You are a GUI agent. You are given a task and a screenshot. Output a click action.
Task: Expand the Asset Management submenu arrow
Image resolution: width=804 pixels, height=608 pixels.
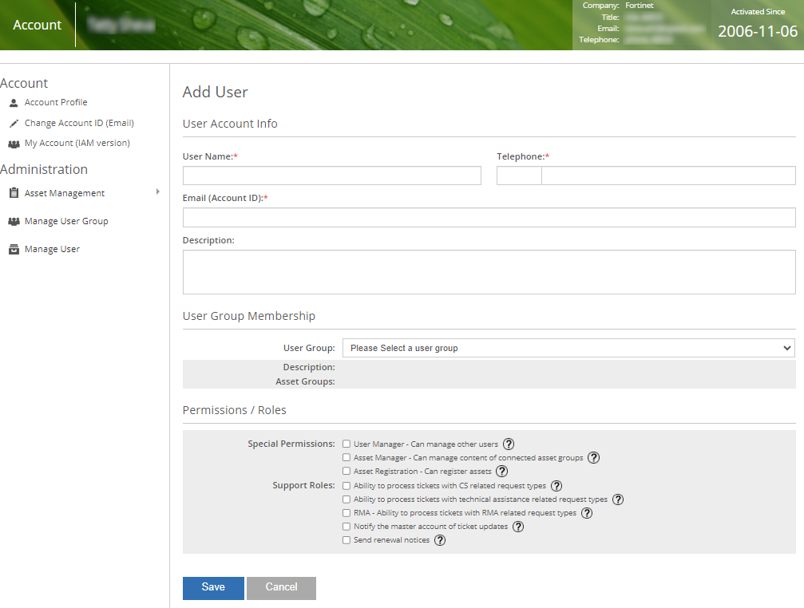point(158,193)
